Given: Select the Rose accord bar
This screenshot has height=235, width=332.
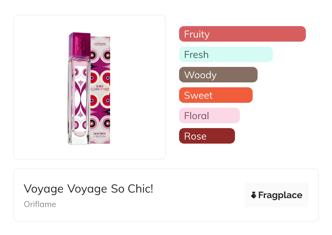Looking at the screenshot, I should 207,136.
